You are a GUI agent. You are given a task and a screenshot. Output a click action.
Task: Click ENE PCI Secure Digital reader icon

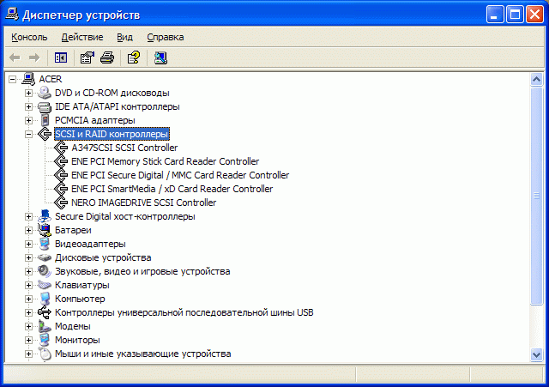[61, 175]
